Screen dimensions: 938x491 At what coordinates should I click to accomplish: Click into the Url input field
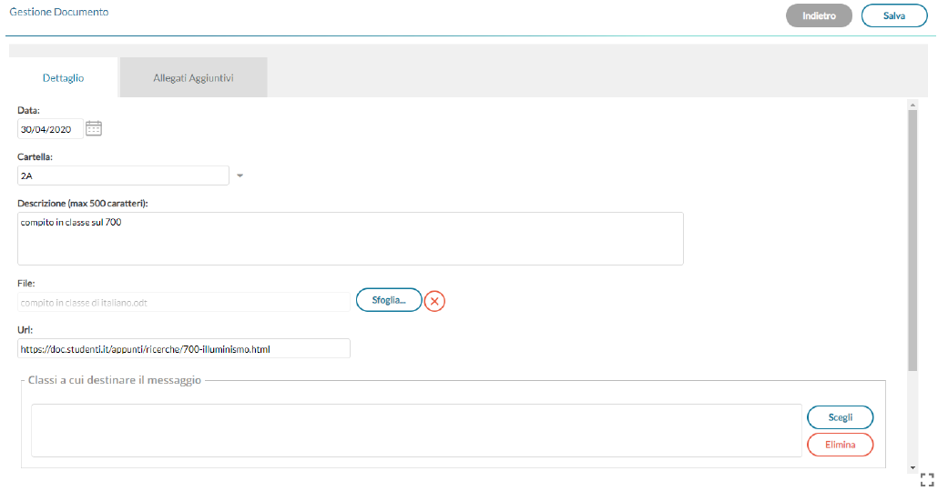[x=184, y=349]
